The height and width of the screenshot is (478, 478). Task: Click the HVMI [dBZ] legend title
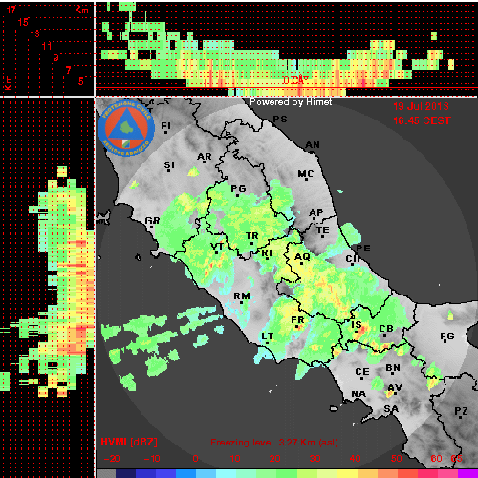[x=129, y=442]
